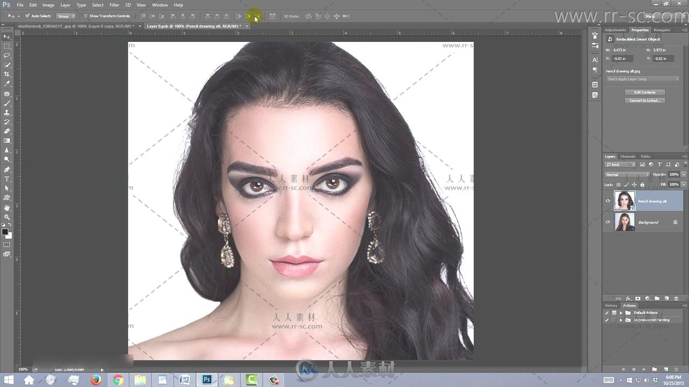Image resolution: width=689 pixels, height=387 pixels.
Task: Toggle the Auto-Select checkbox
Action: pyautogui.click(x=27, y=16)
